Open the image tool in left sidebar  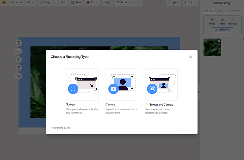(19, 68)
